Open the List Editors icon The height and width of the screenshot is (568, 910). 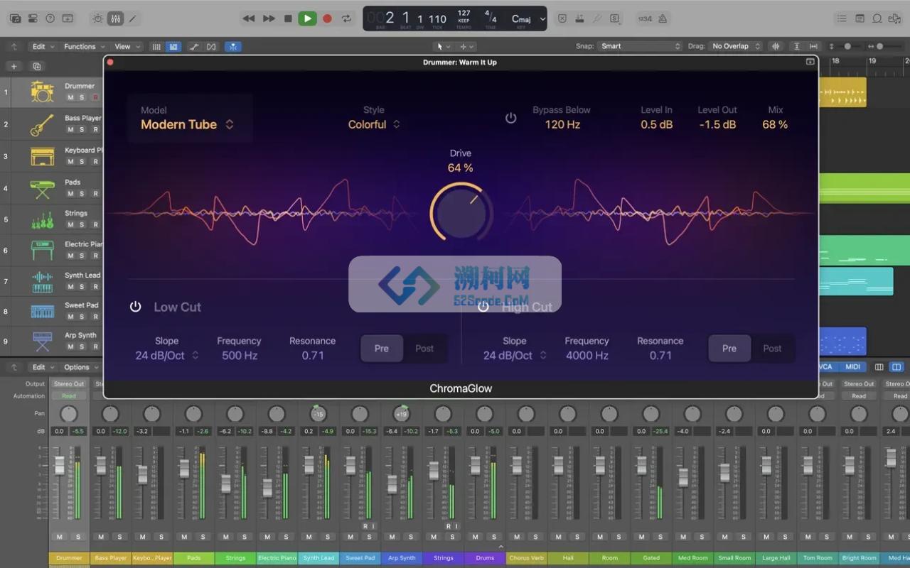click(842, 18)
